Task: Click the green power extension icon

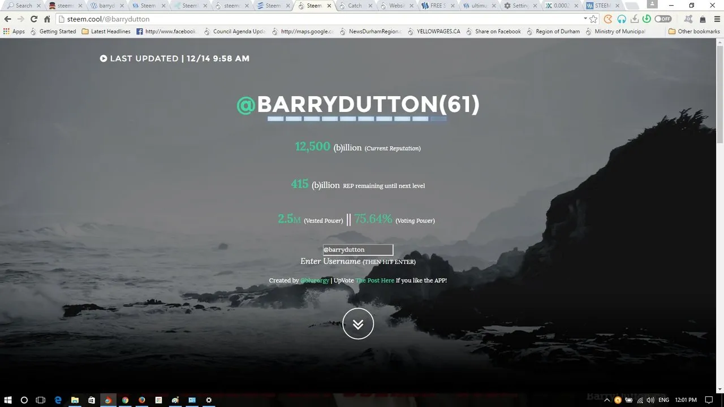Action: pyautogui.click(x=647, y=19)
